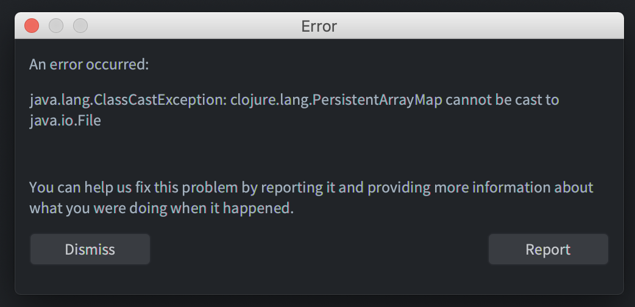This screenshot has width=635, height=307.
Task: Click the Error title text
Action: [x=319, y=26]
